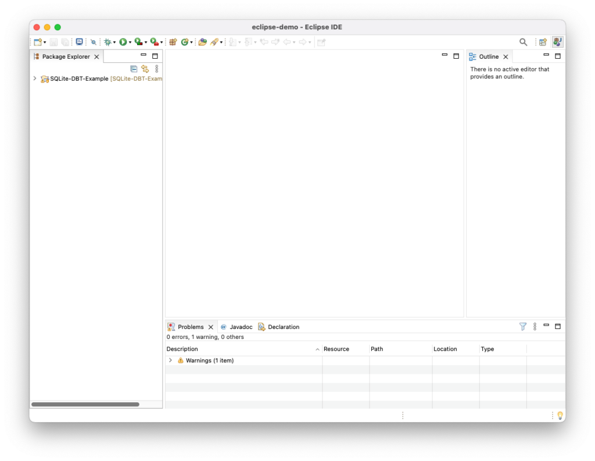This screenshot has width=595, height=461.
Task: Click the Problems view filter funnel icon
Action: point(522,327)
